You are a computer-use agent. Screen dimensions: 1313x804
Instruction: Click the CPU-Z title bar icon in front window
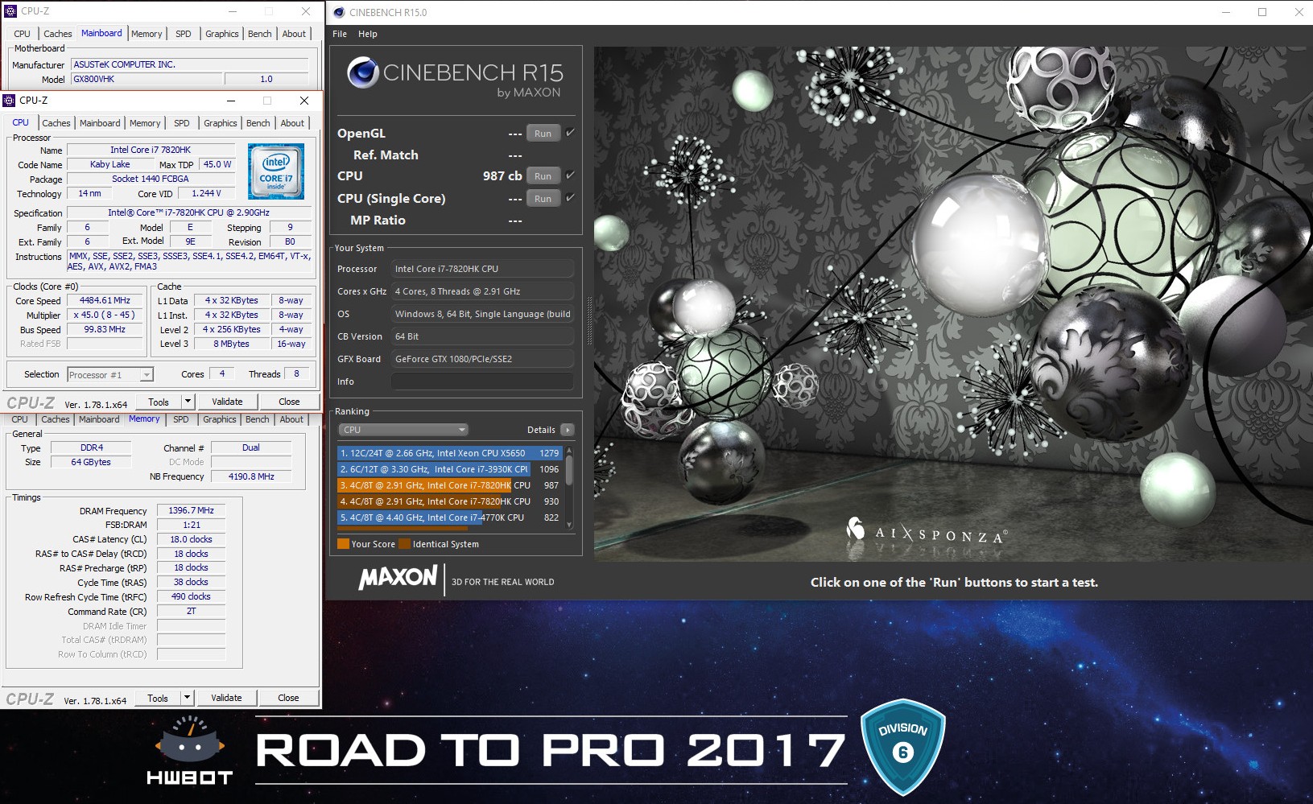tap(10, 101)
